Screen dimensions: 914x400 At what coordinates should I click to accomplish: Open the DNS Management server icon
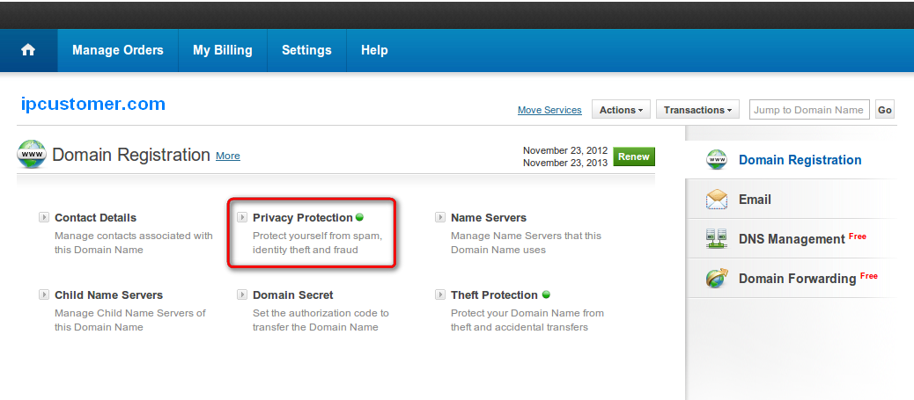717,239
